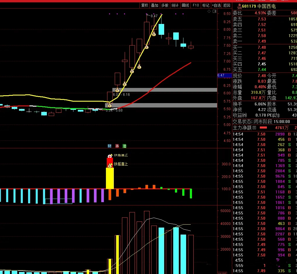Select the 画线 drawing tool
This screenshot has height=274, width=297.
(x=185, y=5)
